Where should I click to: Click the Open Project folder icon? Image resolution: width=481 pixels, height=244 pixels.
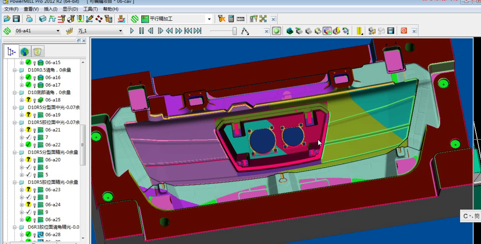click(x=7, y=19)
